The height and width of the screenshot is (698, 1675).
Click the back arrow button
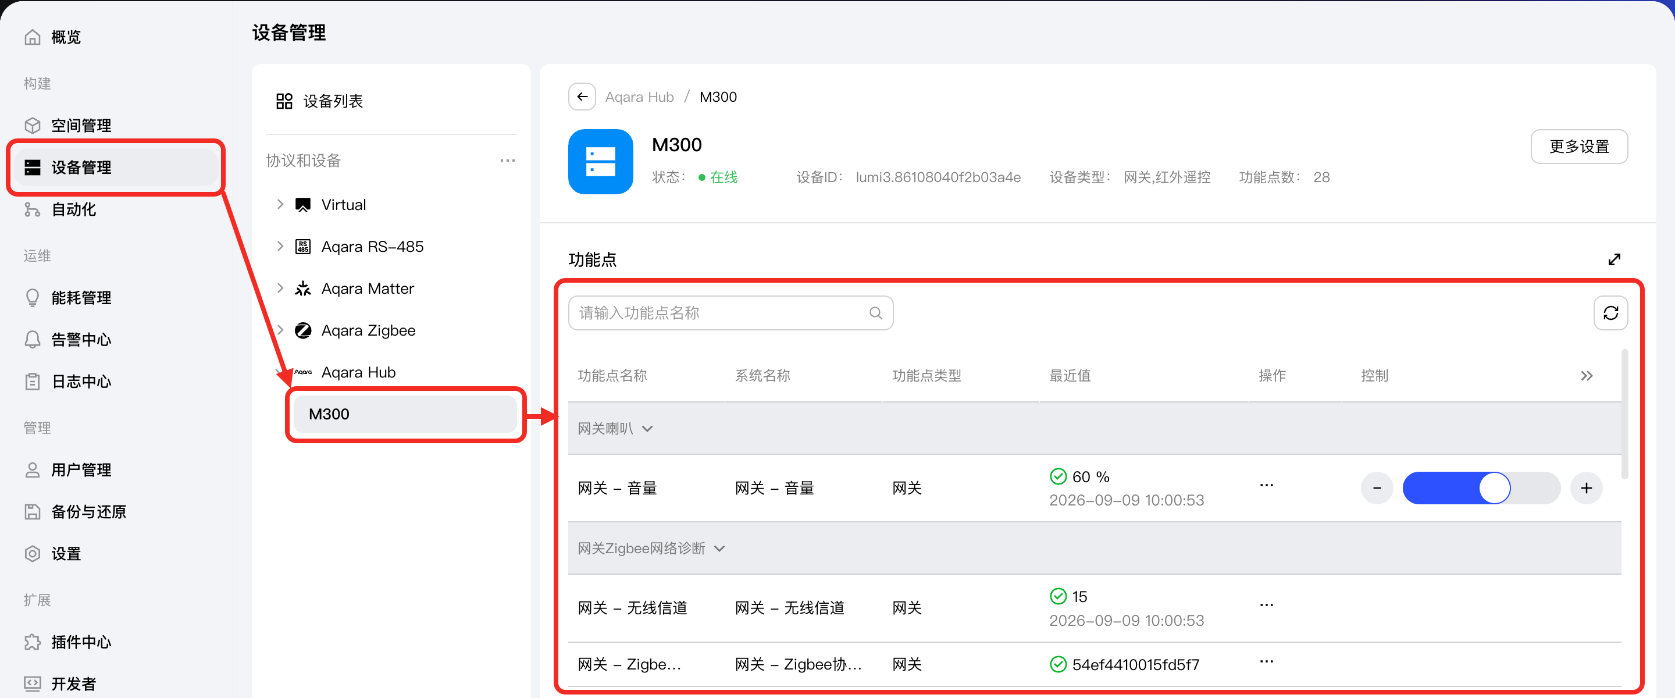click(582, 97)
